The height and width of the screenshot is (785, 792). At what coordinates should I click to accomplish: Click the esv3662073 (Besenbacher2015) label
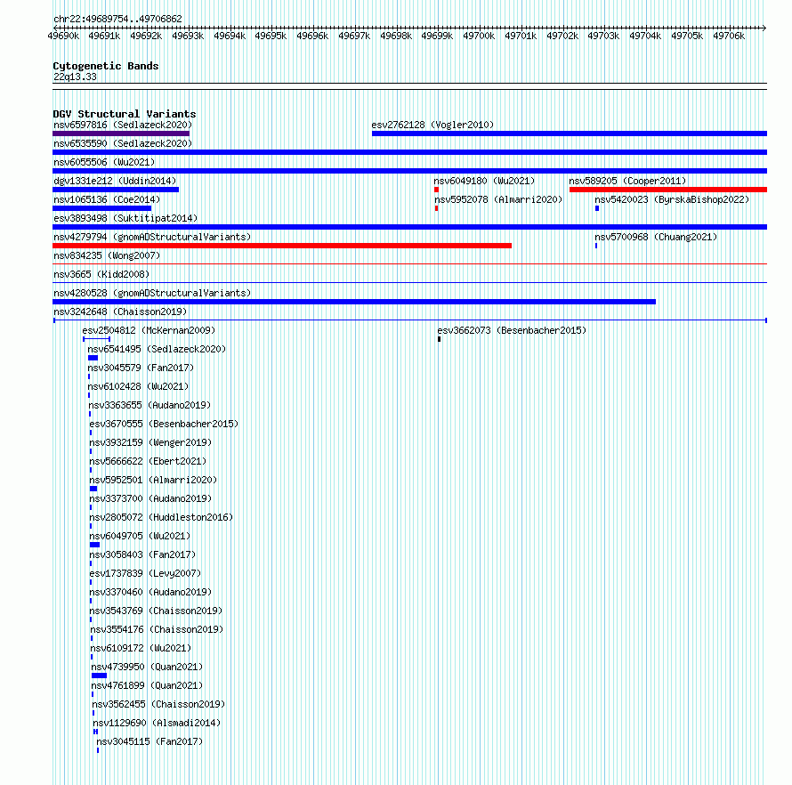tap(512, 330)
